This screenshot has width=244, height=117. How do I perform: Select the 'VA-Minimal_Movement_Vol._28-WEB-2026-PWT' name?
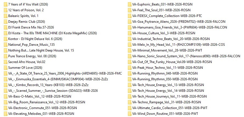click(167, 50)
